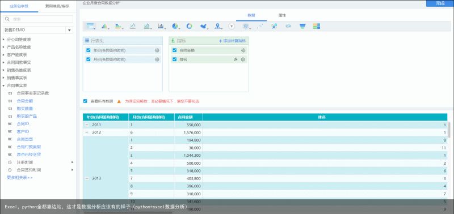The width and height of the screenshot is (454, 214).
Task: Open the 更多相关表>> link
Action: point(20,178)
